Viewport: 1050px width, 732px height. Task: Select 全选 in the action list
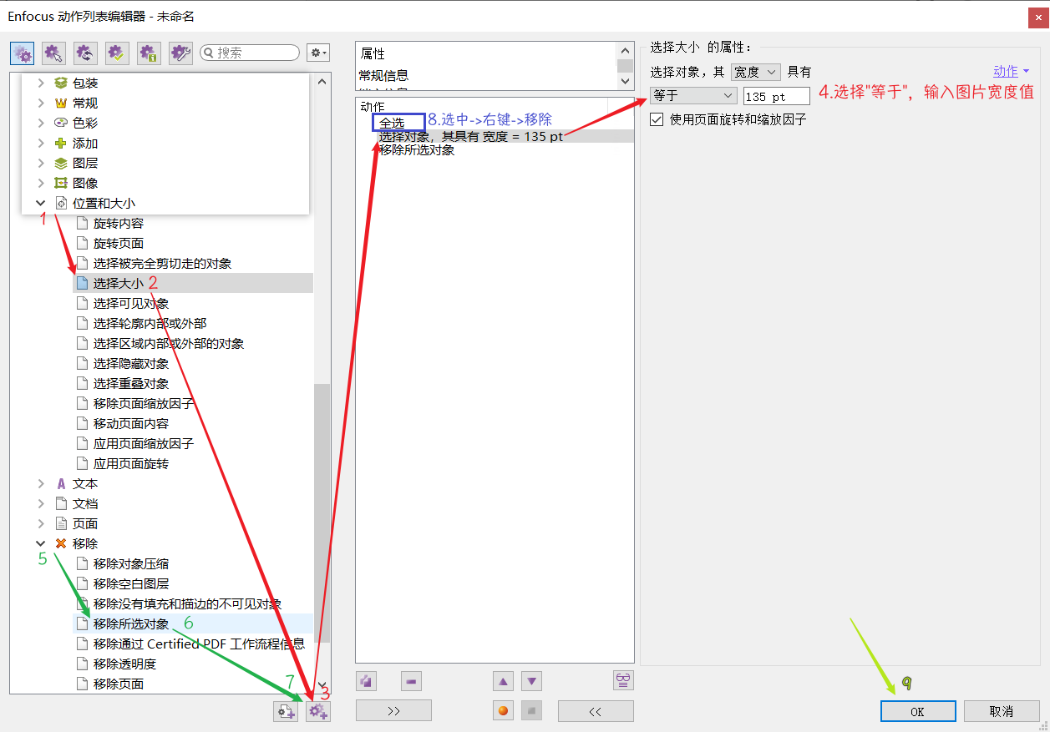point(392,123)
